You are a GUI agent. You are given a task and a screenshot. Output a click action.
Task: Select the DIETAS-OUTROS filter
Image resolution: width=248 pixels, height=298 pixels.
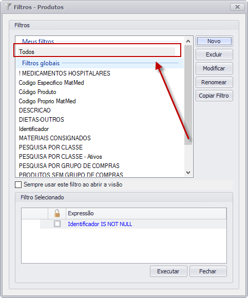(x=42, y=120)
